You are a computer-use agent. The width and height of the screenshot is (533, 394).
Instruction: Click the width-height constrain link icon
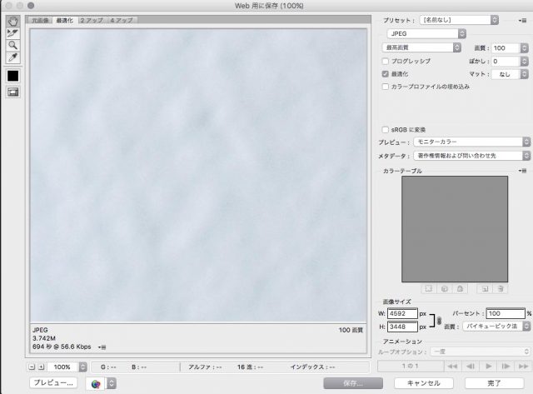439,320
